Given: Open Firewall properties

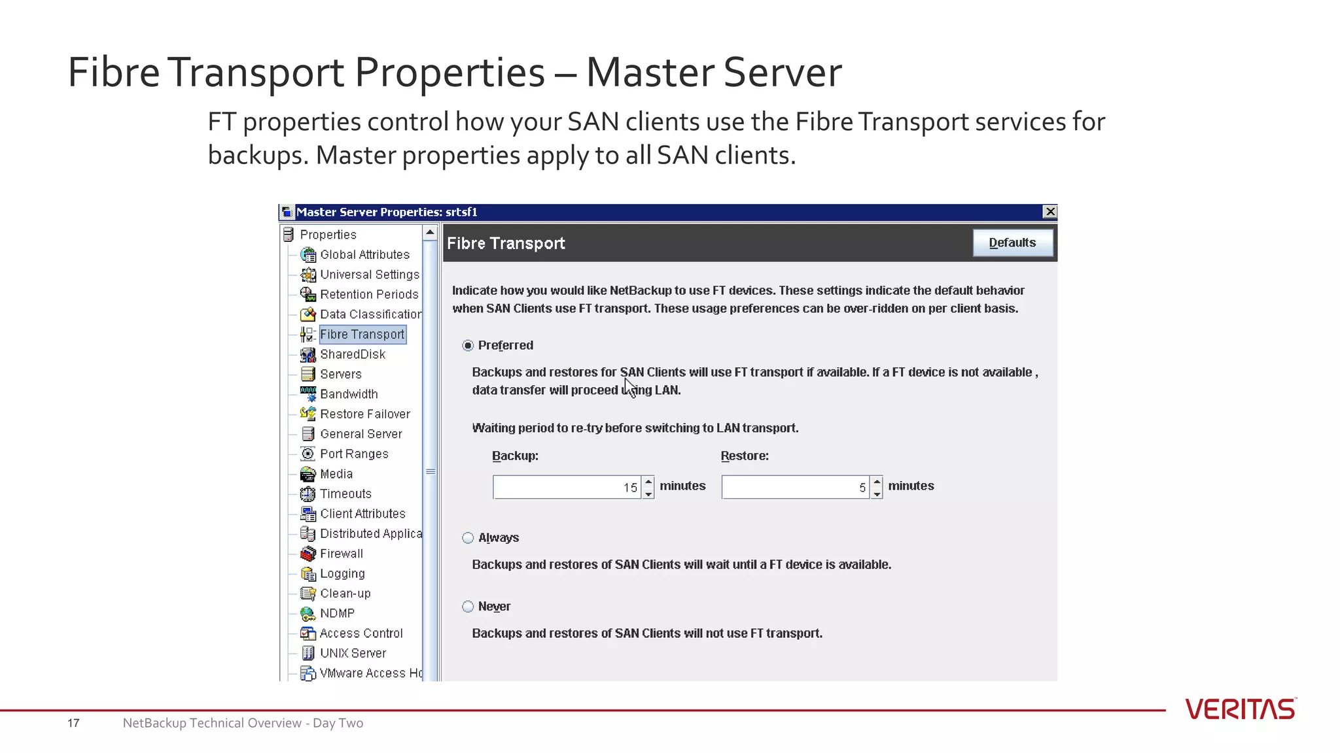Looking at the screenshot, I should pos(342,554).
